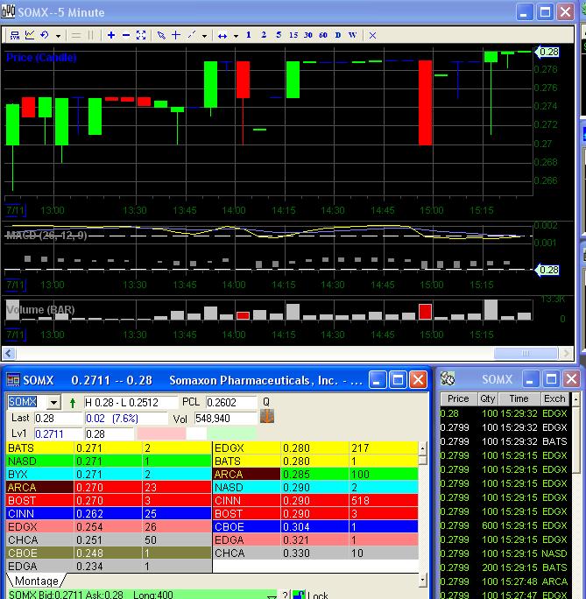Click the Level 2 scrollbar up arrow
The image size is (586, 599).
(422, 448)
